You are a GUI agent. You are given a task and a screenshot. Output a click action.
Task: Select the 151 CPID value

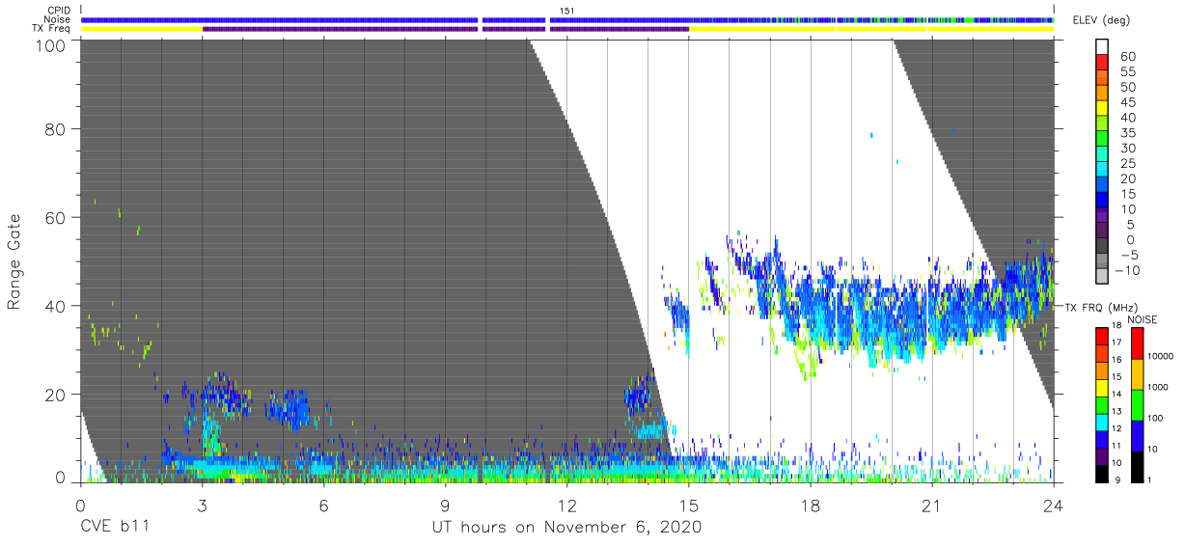(x=566, y=11)
